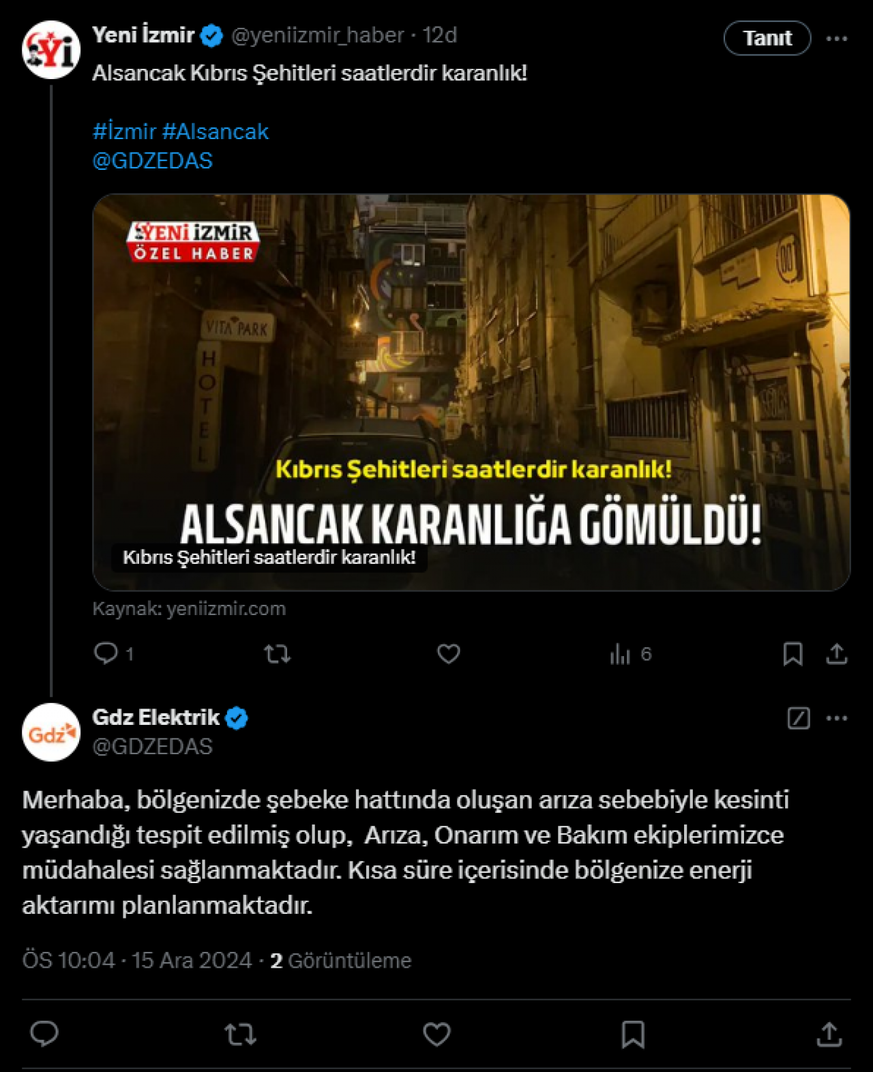
Task: Open the Alsancak Karanlığa Gömüldü article image
Action: click(471, 392)
